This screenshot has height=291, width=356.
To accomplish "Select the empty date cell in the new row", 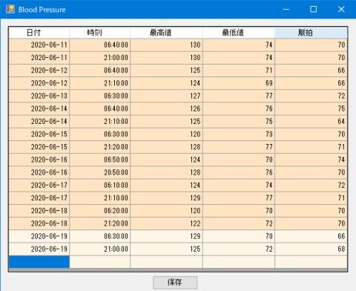I will click(39, 262).
